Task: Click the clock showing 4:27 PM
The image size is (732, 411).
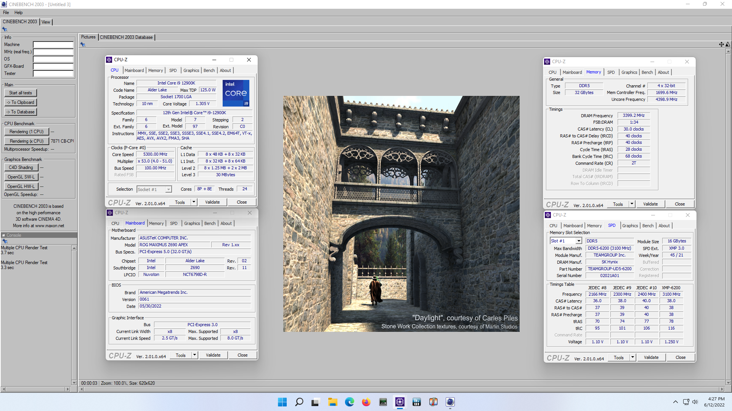Action: coord(716,399)
